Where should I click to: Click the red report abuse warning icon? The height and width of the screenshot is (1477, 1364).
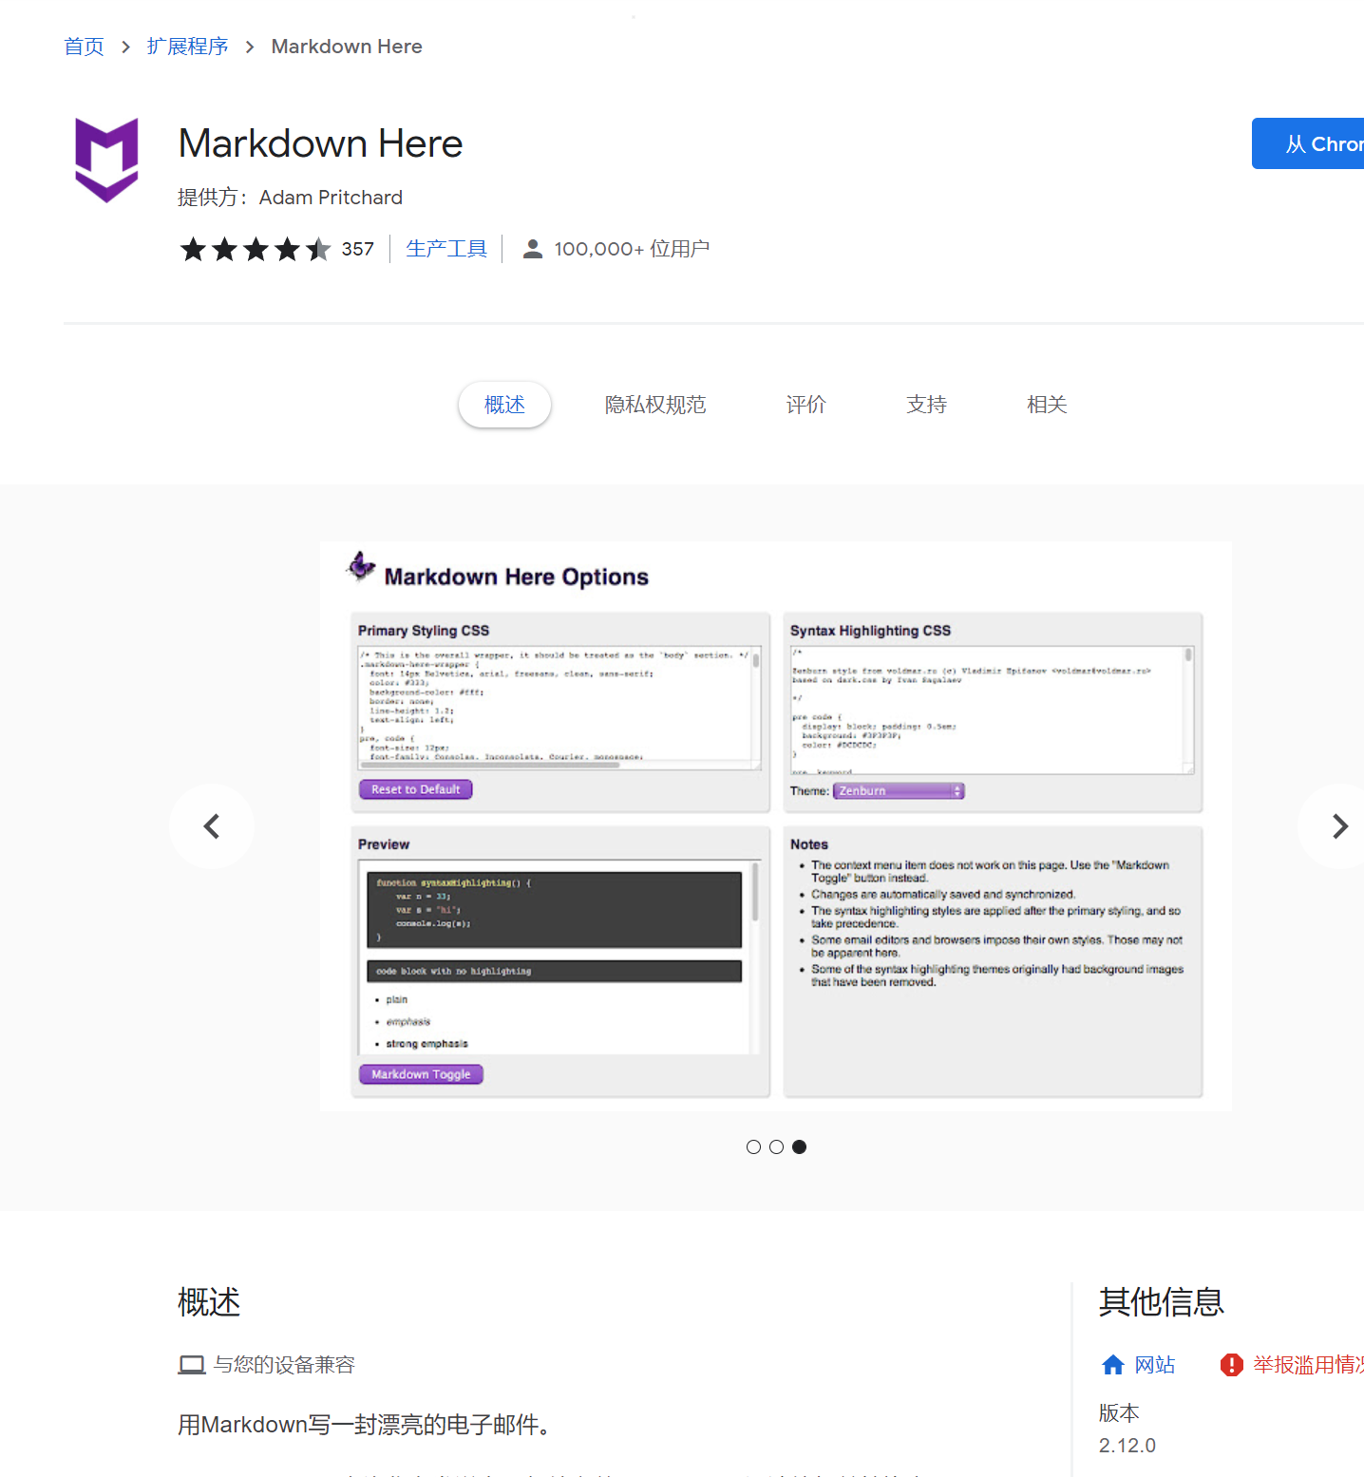pos(1232,1365)
